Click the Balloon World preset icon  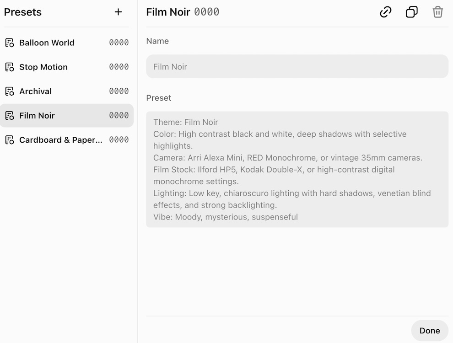tap(9, 43)
